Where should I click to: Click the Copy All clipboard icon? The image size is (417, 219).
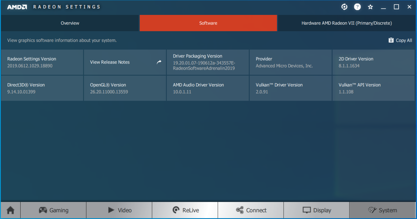pos(391,40)
